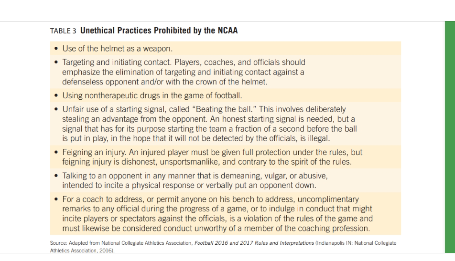Image resolution: width=455 pixels, height=261 pixels.
Task: Click the bullet next to 'Feigning an injury'
Action: click(56, 152)
